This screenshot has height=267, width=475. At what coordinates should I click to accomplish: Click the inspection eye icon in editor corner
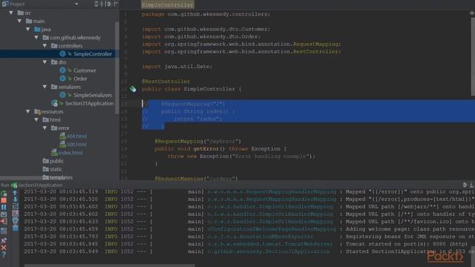(x=472, y=13)
